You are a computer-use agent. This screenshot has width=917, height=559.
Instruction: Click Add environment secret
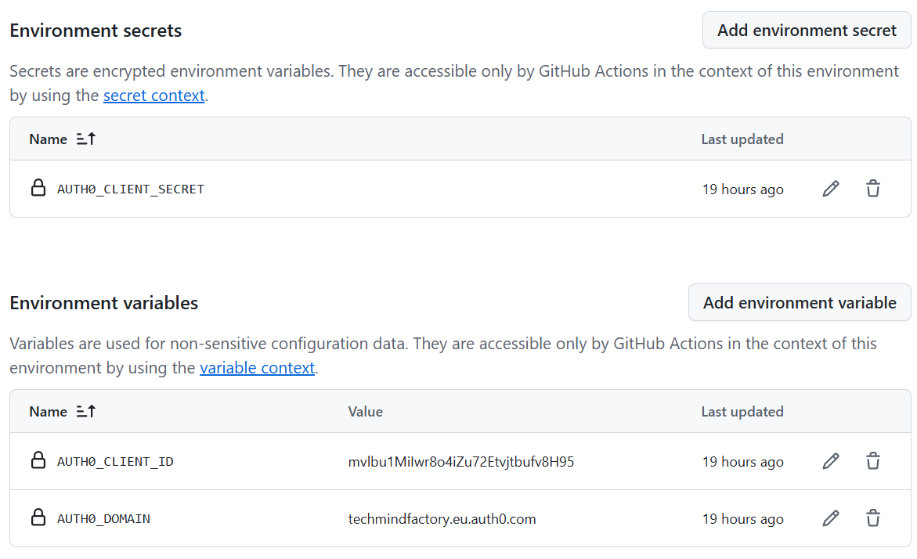tap(806, 30)
